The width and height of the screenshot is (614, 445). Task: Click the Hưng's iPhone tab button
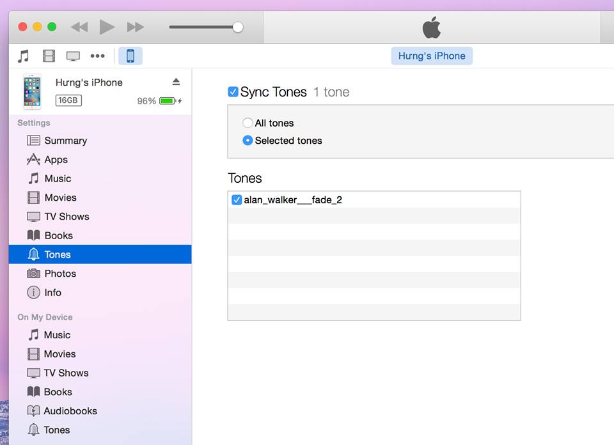point(432,56)
